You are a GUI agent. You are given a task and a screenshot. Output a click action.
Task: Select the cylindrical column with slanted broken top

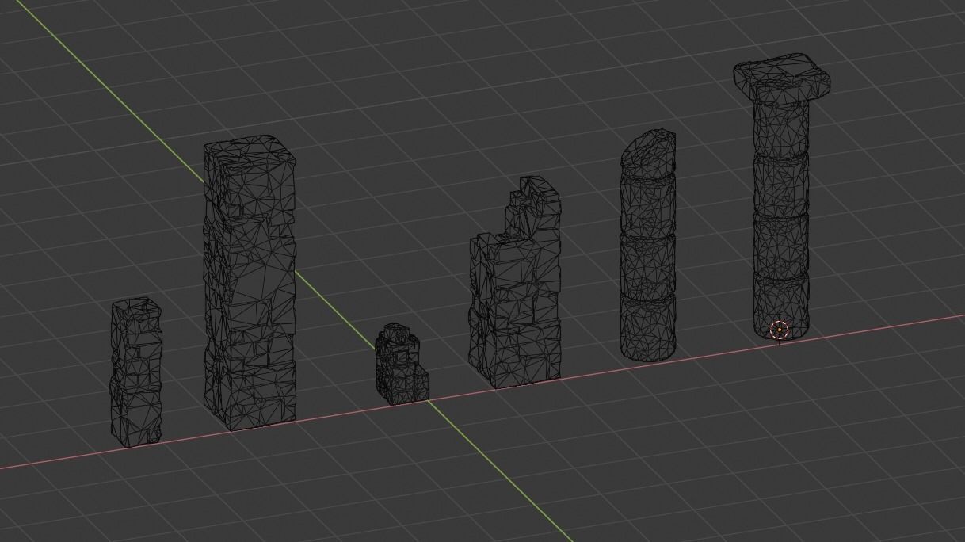tap(649, 246)
